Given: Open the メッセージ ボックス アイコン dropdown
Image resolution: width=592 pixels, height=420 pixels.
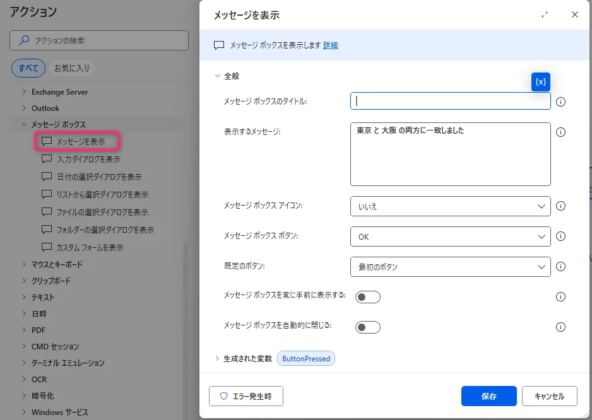Looking at the screenshot, I should pos(450,206).
